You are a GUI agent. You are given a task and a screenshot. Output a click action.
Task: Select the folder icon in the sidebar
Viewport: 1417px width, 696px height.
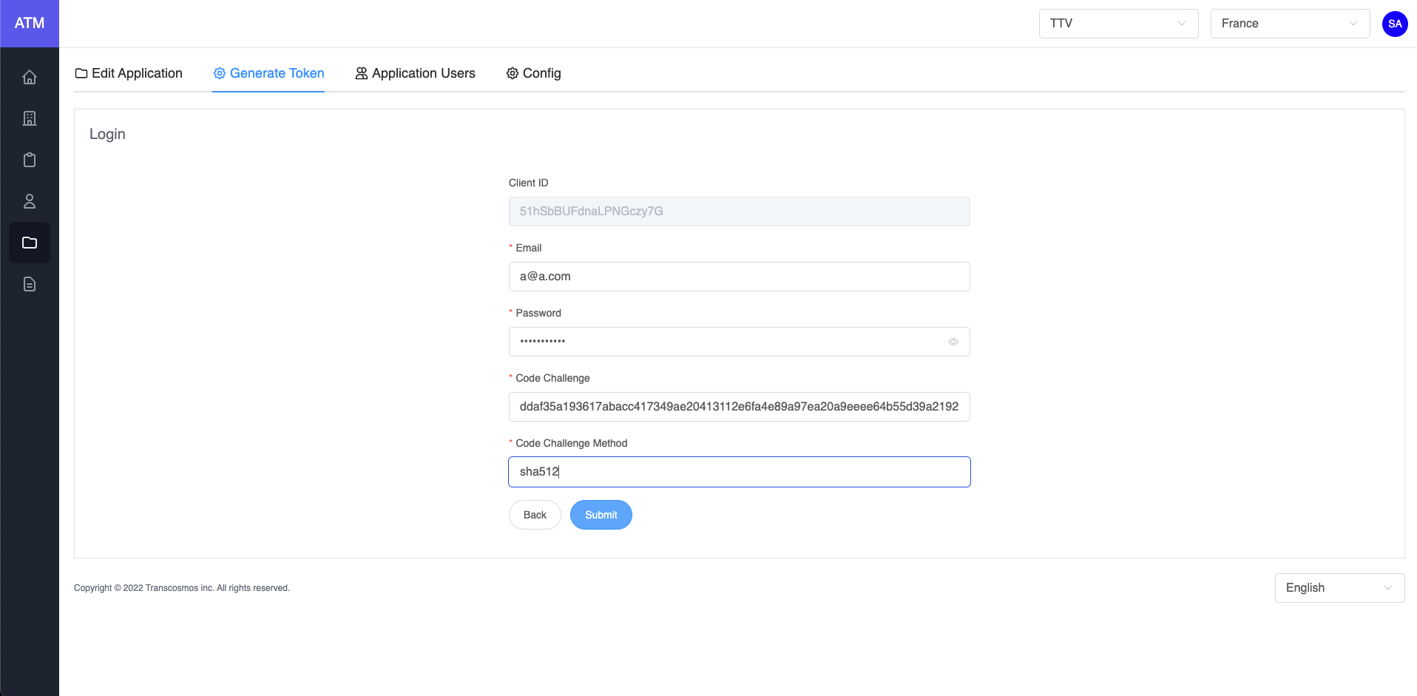pyautogui.click(x=30, y=243)
